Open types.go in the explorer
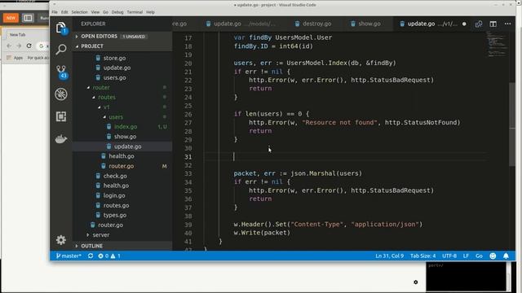 122,215
